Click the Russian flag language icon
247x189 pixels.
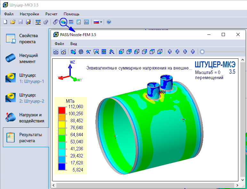click(96, 22)
